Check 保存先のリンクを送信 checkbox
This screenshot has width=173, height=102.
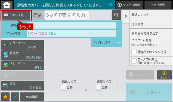point(134,52)
